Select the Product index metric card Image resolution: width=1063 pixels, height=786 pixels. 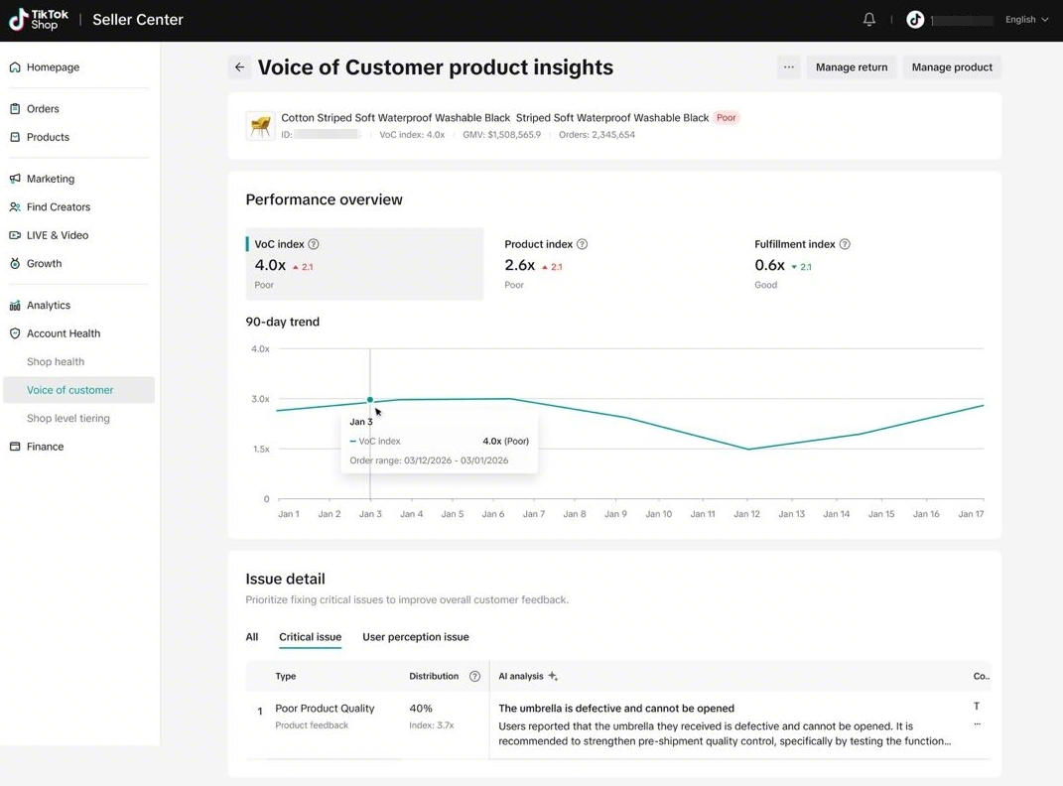pos(614,264)
